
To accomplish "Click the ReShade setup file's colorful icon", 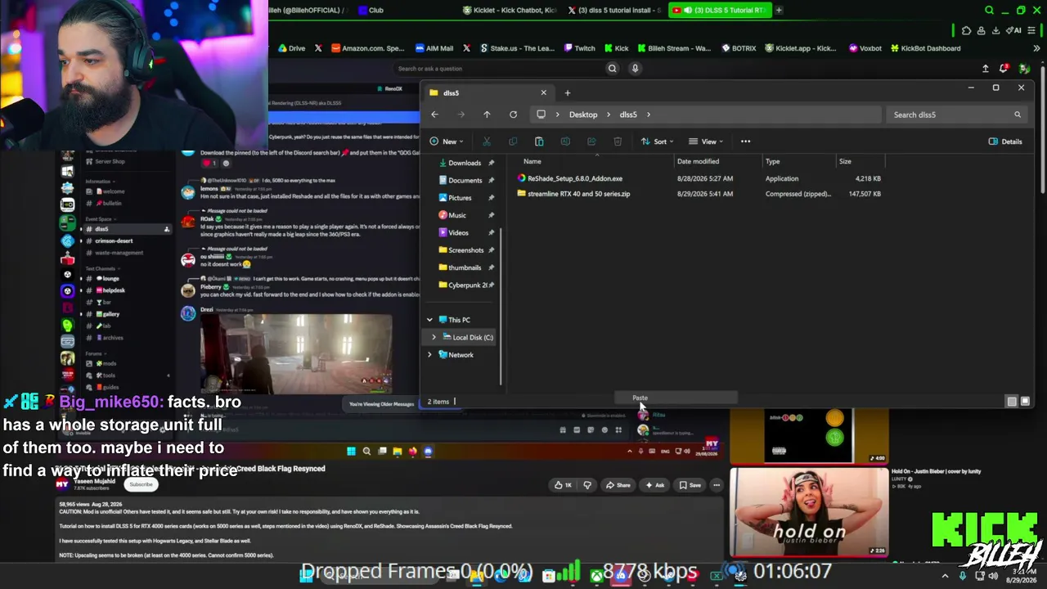I will point(521,178).
